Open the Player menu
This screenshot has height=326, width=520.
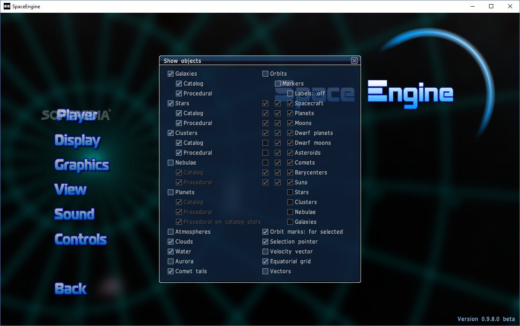77,116
